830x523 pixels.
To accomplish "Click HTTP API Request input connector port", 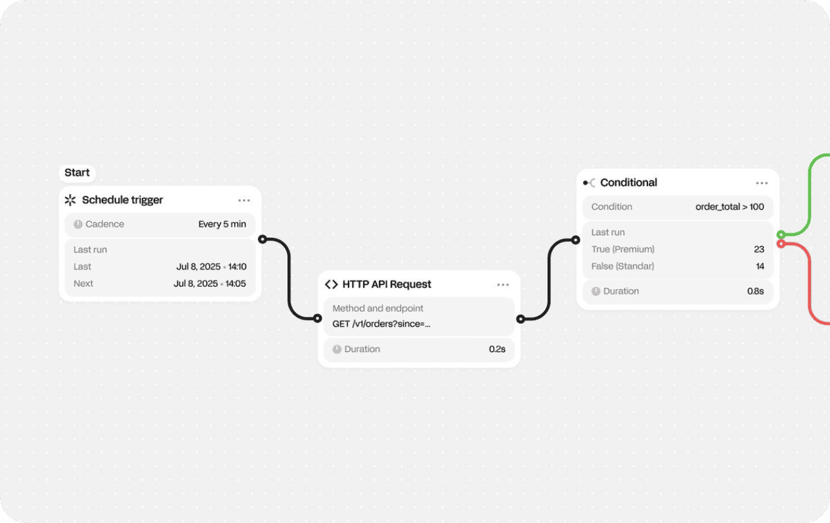I will (318, 319).
